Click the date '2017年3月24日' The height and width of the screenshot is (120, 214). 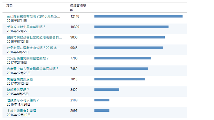18,84
